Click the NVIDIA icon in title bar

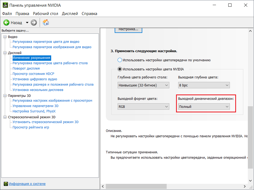(5, 5)
